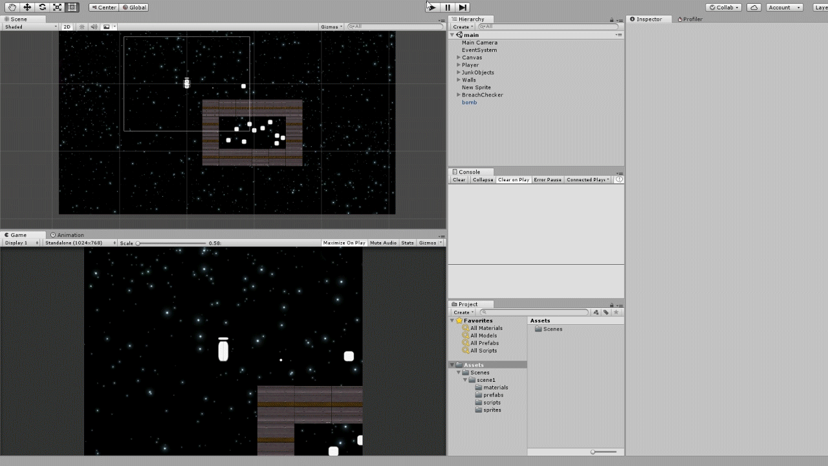Image resolution: width=828 pixels, height=466 pixels.
Task: Toggle scene lighting sun icon
Action: (x=82, y=27)
